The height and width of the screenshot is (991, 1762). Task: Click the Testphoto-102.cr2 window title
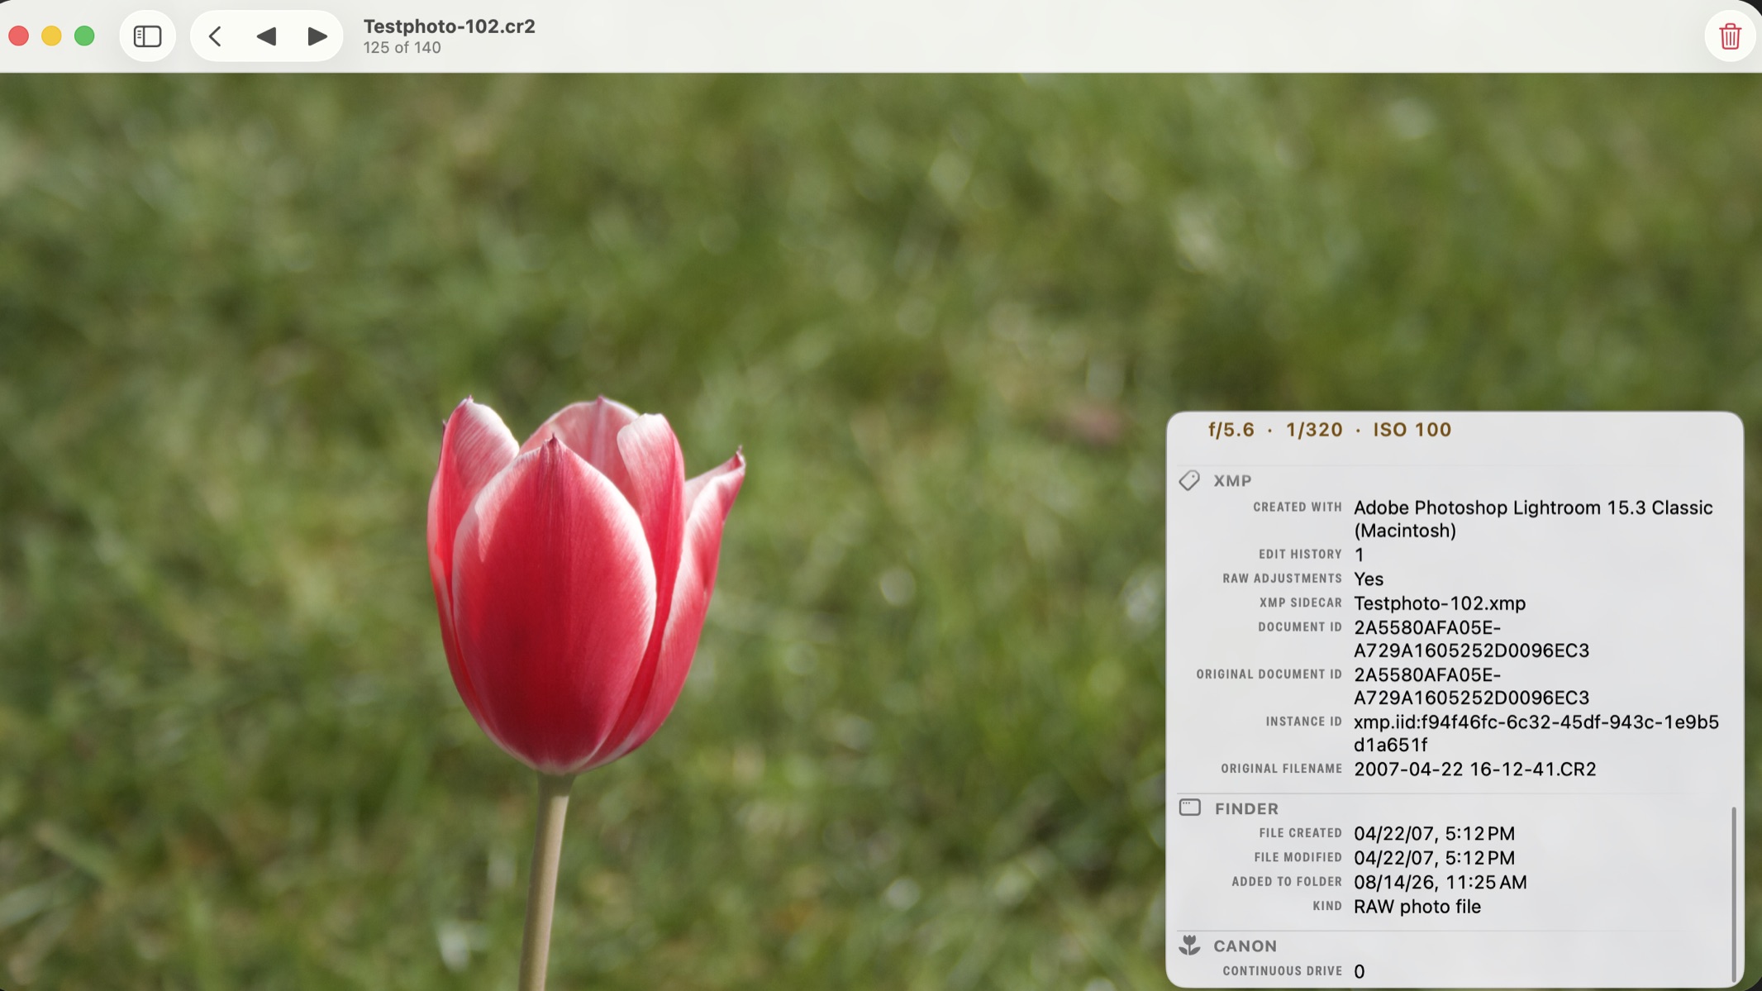(x=450, y=26)
